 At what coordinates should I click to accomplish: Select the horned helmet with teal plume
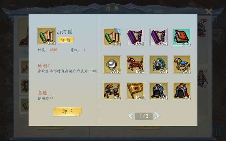(159, 65)
